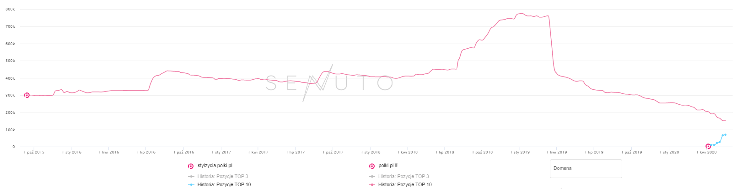Toggle polki.pl TOP 3 history series
737x189 pixels.
pyautogui.click(x=403, y=176)
